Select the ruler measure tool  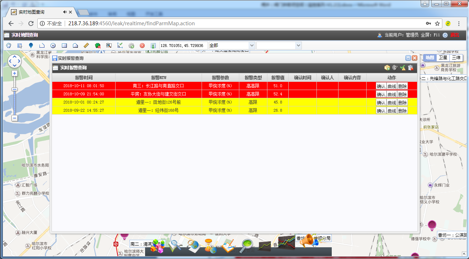coord(86,46)
